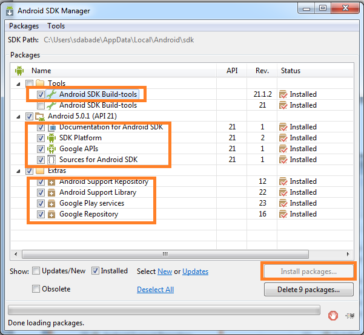The image size is (364, 335).
Task: Click Delete 9 packages button
Action: click(x=308, y=290)
